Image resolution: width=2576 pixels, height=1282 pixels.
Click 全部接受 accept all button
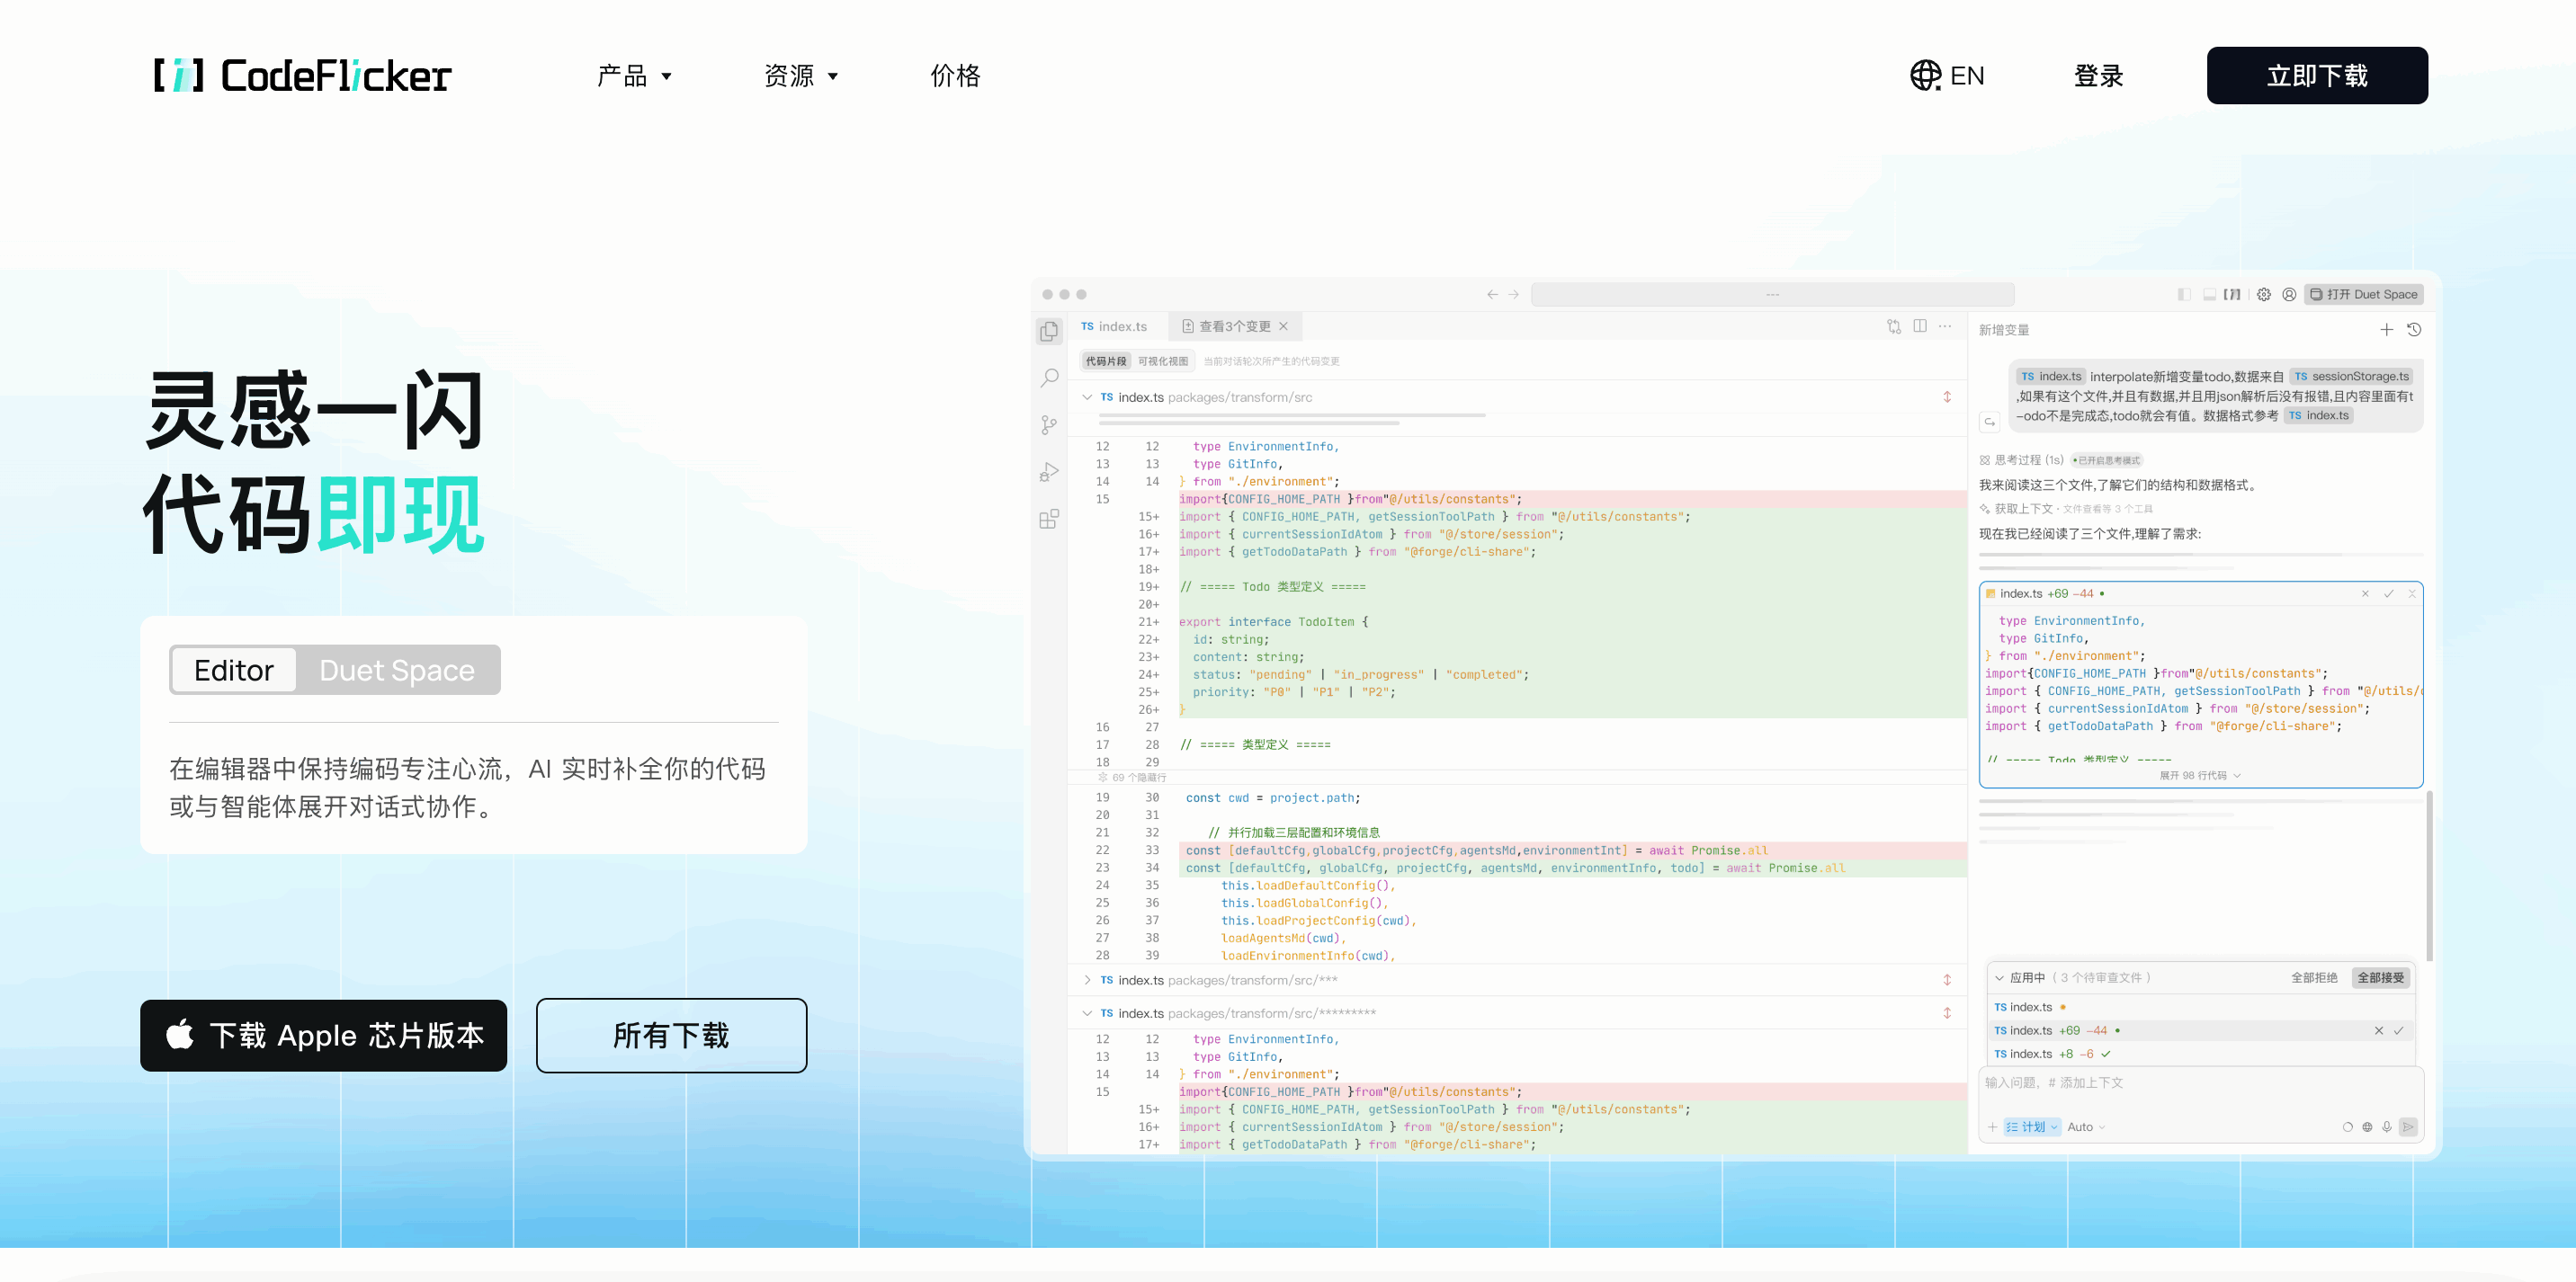[x=2380, y=977]
